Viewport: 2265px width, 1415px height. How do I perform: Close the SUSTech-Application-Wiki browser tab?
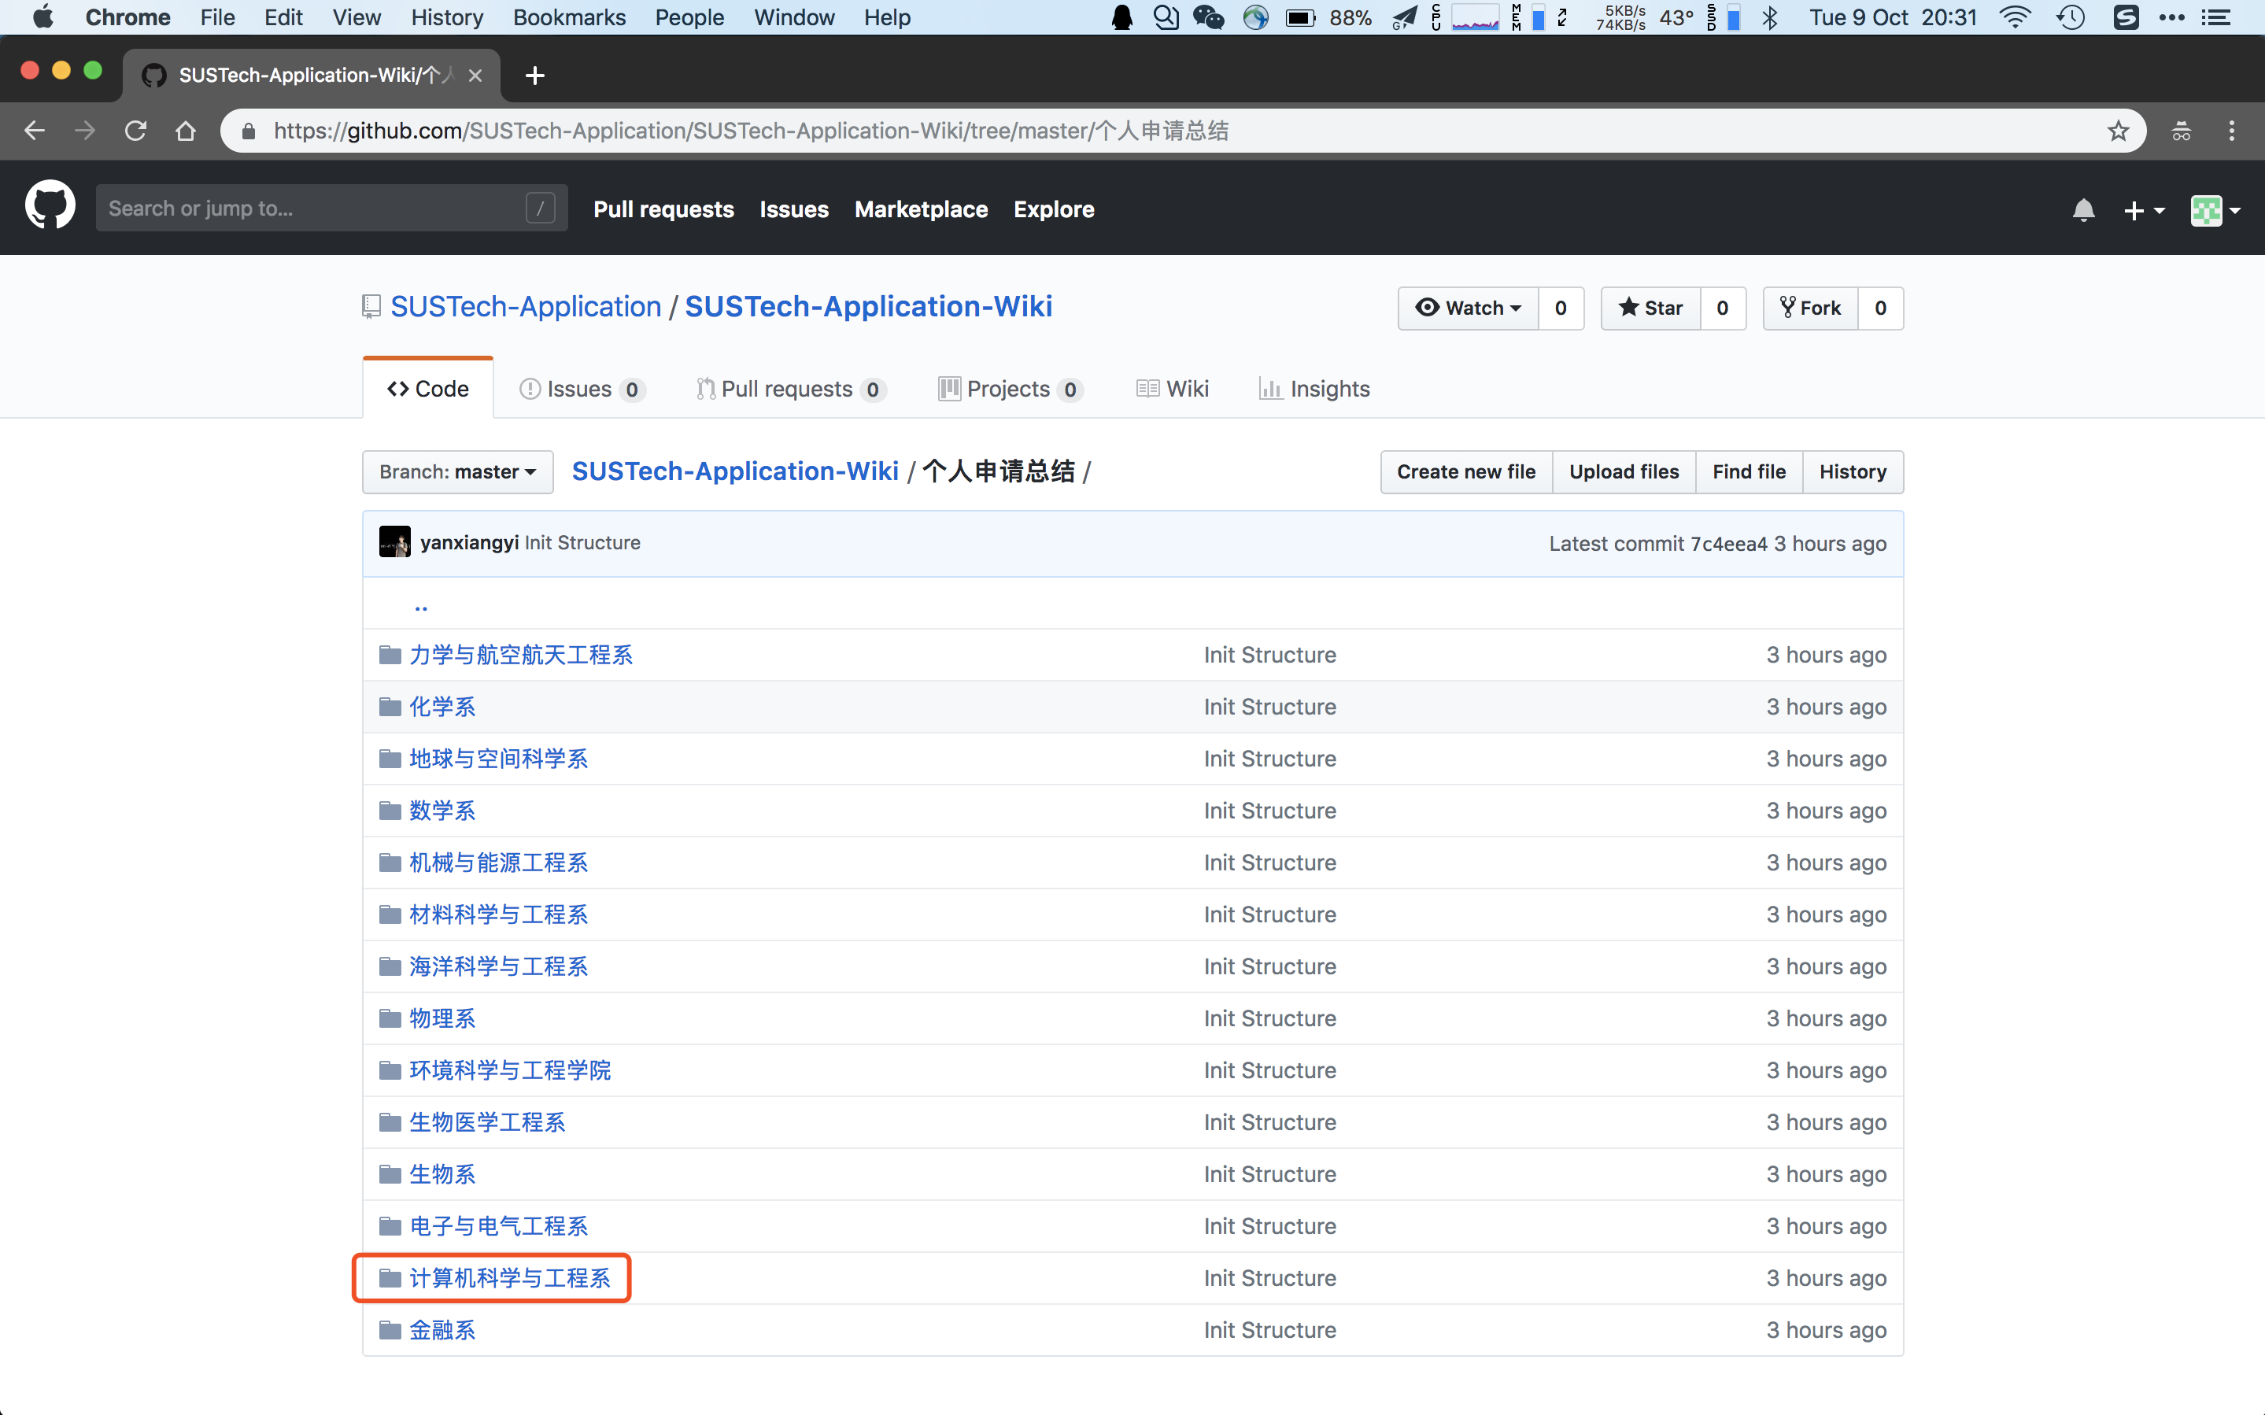475,76
